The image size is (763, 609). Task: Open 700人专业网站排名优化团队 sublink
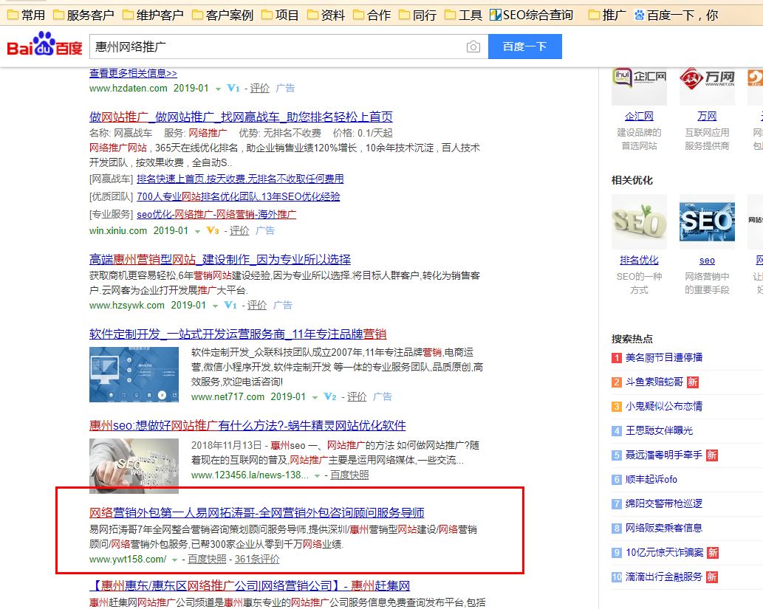[x=239, y=196]
